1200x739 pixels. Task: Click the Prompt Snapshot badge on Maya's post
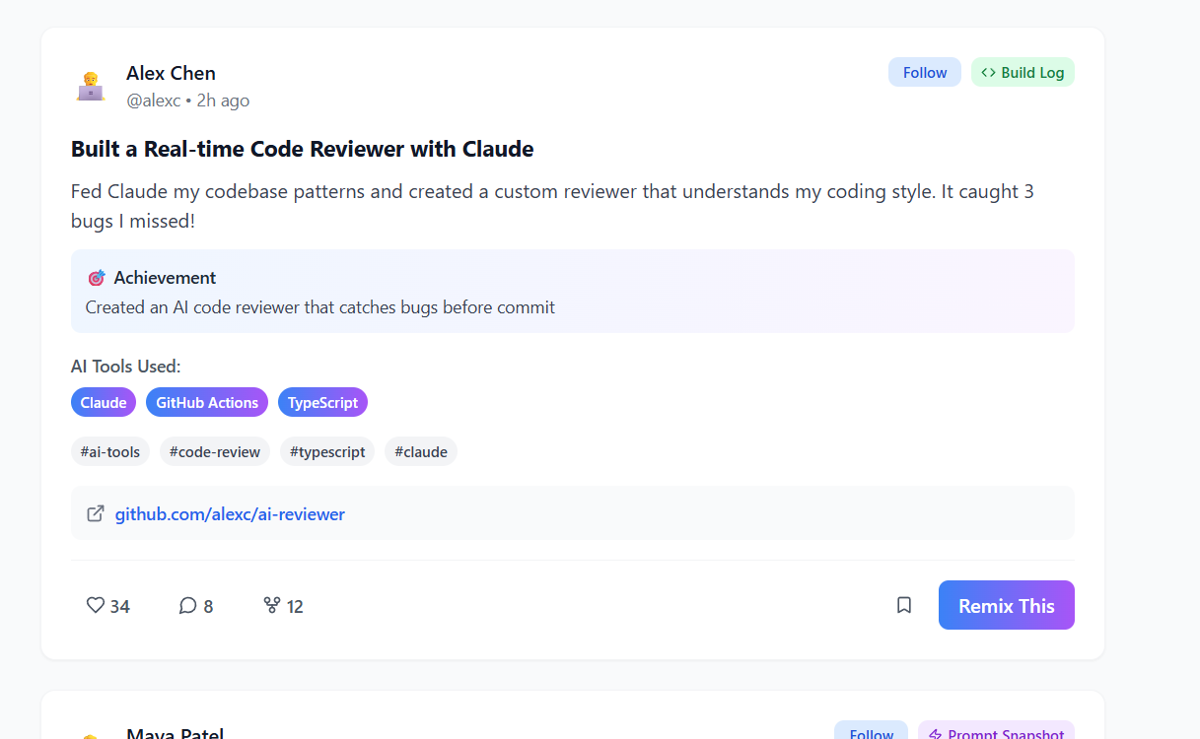pyautogui.click(x=996, y=733)
